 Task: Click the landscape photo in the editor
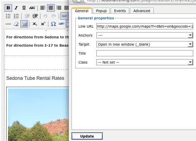pyautogui.click(x=38, y=115)
